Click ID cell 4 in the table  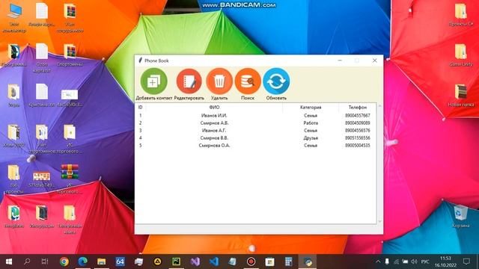click(141, 137)
